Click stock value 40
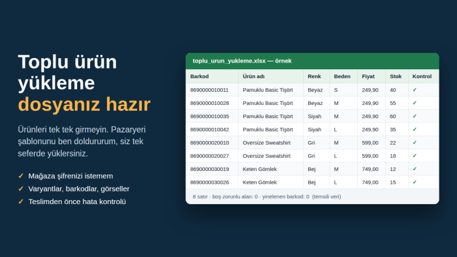Screen dimensions: 457x257 [x=393, y=90]
